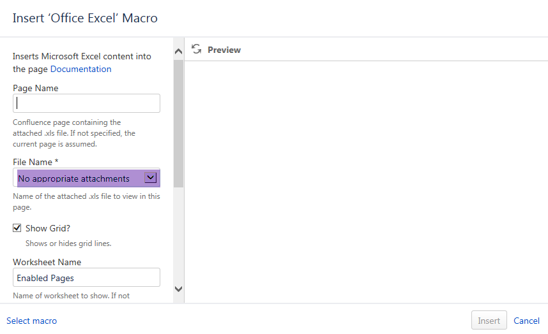Click the Select macro link

pyautogui.click(x=31, y=321)
